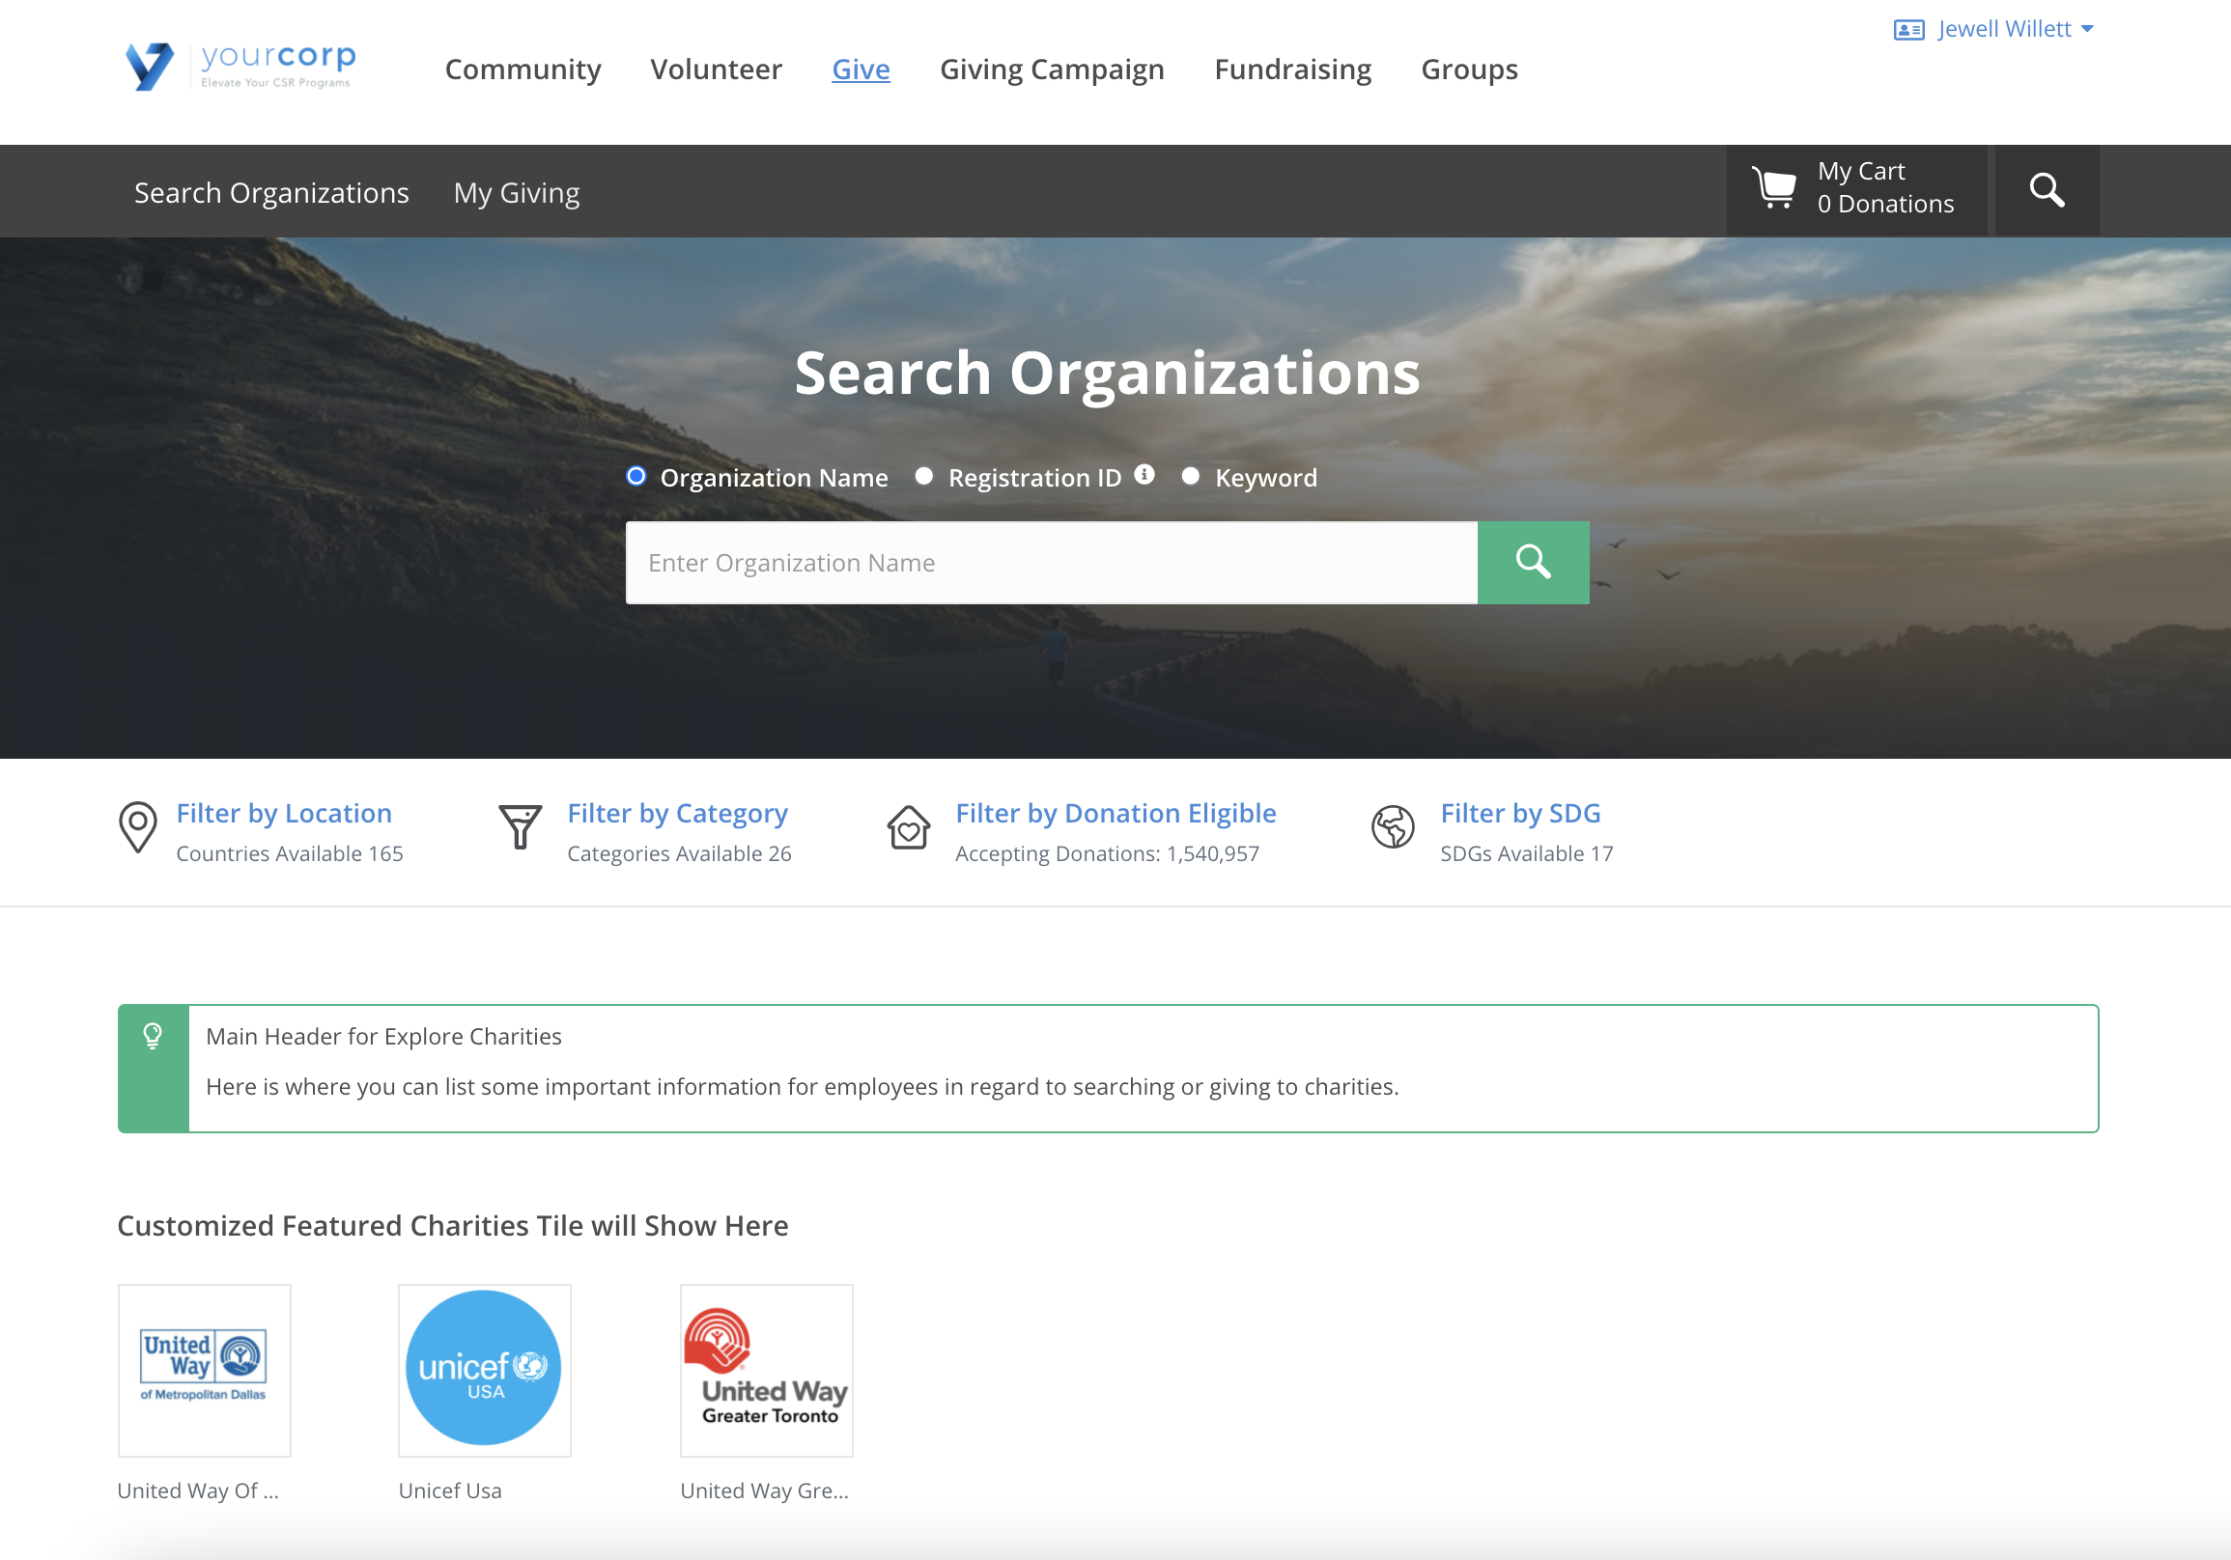Click the shopping cart icon
The width and height of the screenshot is (2231, 1560).
coord(1774,187)
